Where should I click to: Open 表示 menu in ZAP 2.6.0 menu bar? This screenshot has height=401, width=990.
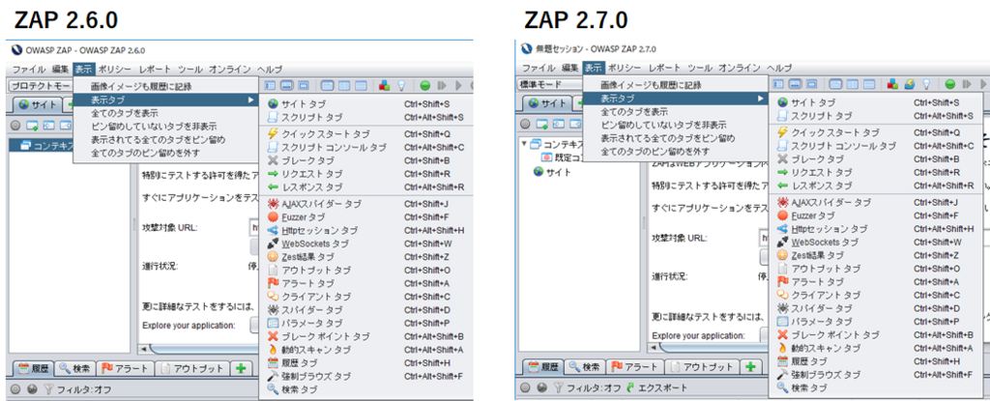(83, 69)
